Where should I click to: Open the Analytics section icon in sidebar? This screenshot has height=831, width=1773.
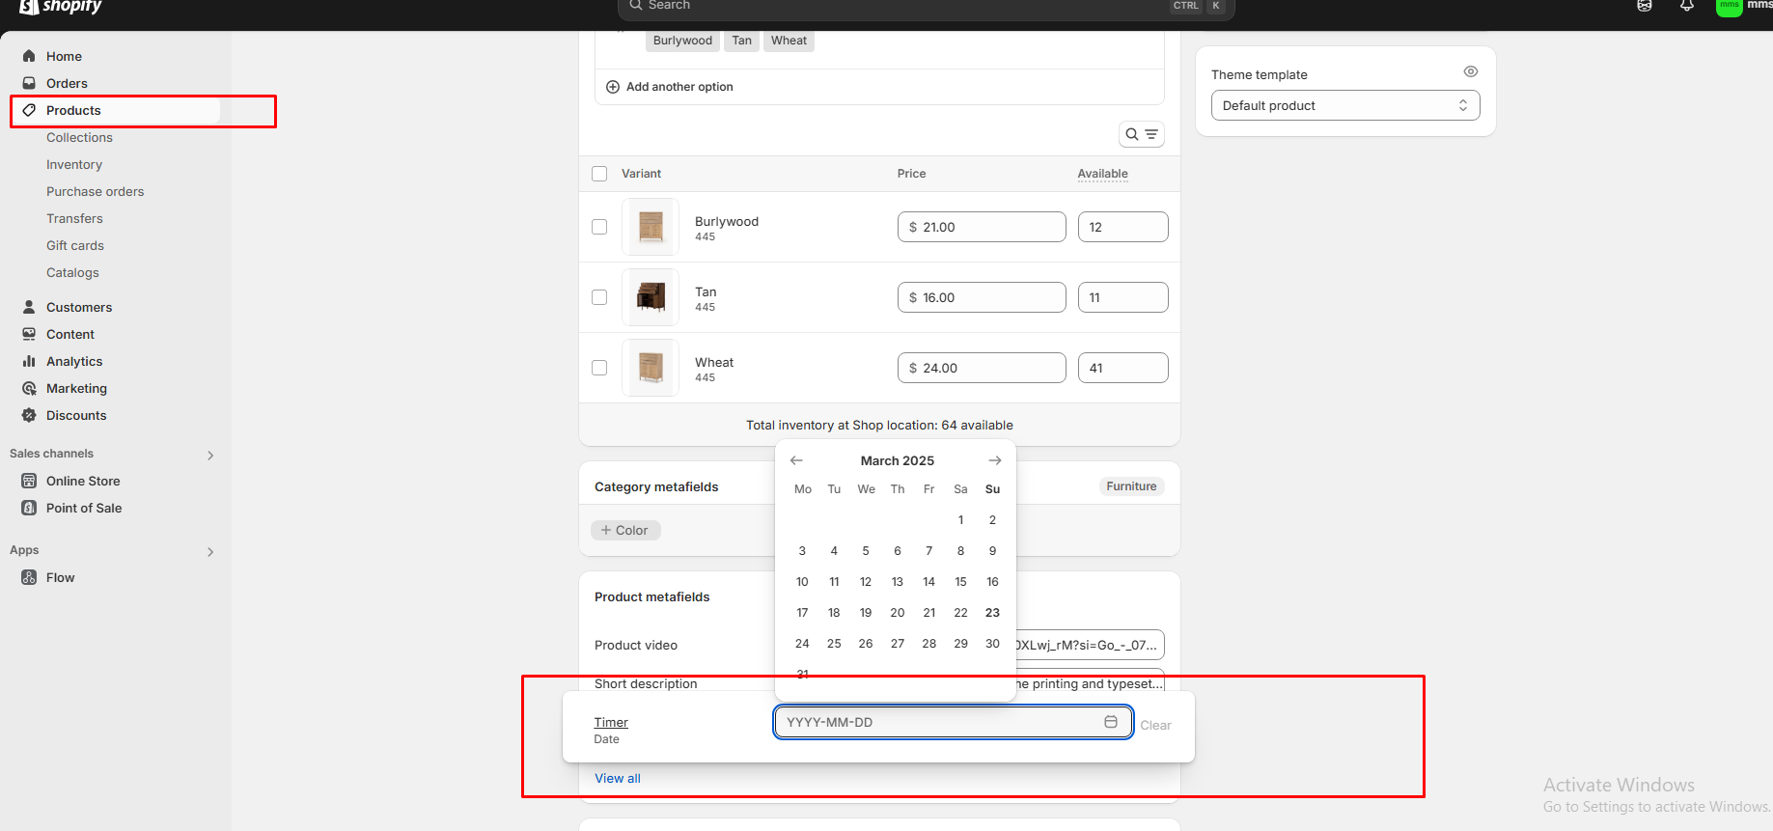point(29,361)
